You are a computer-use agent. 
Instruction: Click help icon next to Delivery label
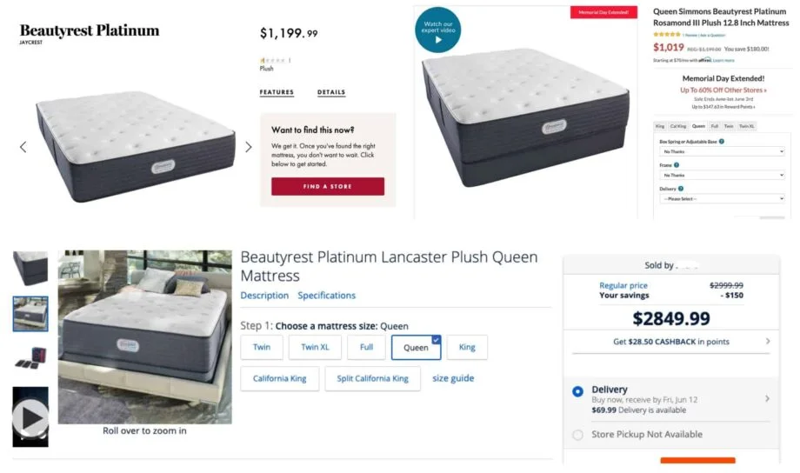pos(681,189)
